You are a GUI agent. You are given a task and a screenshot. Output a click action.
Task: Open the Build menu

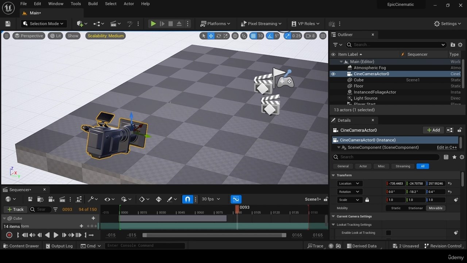(93, 4)
